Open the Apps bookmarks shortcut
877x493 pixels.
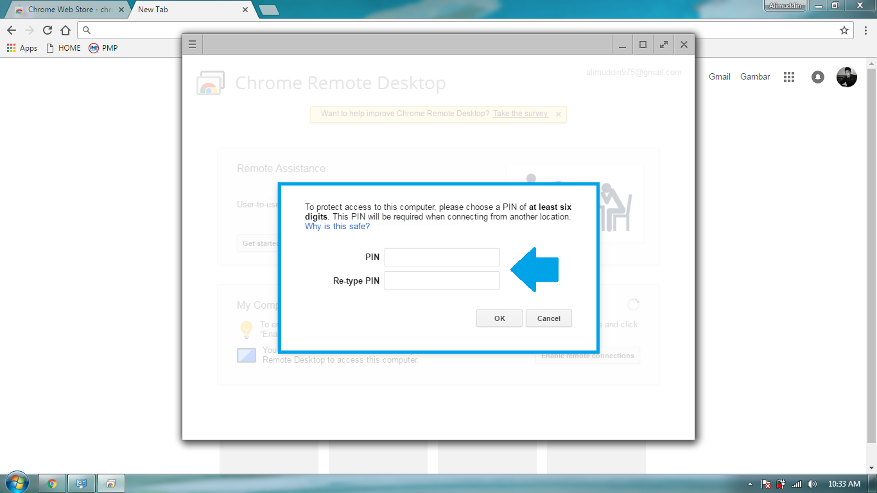(x=22, y=48)
